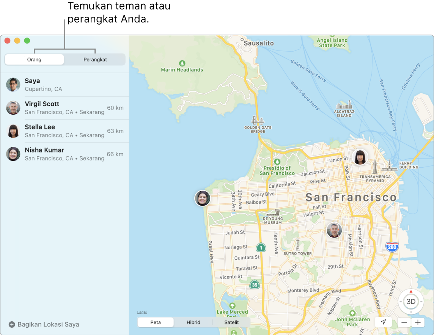
Task: Select Virgil Scott's avatar on the map
Action: coord(334,230)
